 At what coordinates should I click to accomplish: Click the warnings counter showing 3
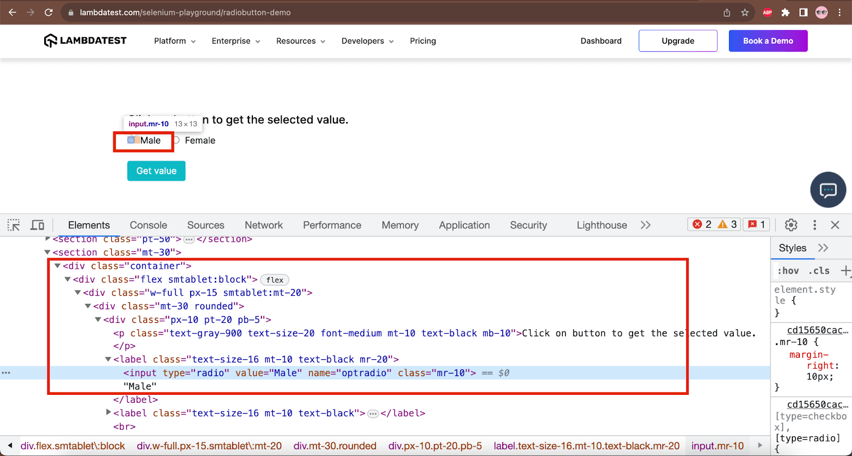pyautogui.click(x=727, y=225)
